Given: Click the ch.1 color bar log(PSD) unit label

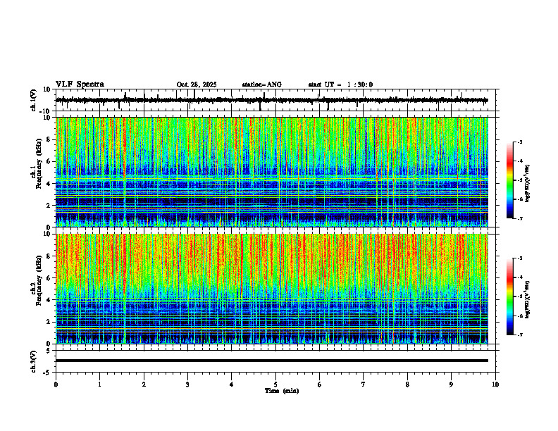Looking at the screenshot, I should 528,183.
